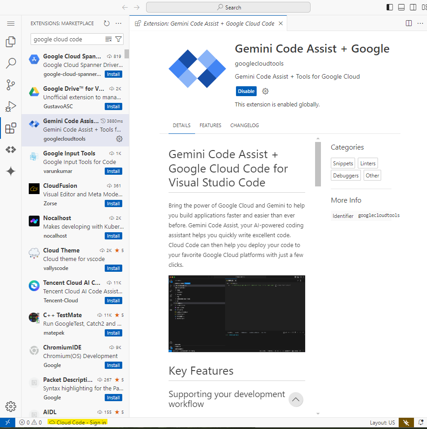Install the Cloud Theme extension
This screenshot has height=429, width=427.
click(x=113, y=268)
